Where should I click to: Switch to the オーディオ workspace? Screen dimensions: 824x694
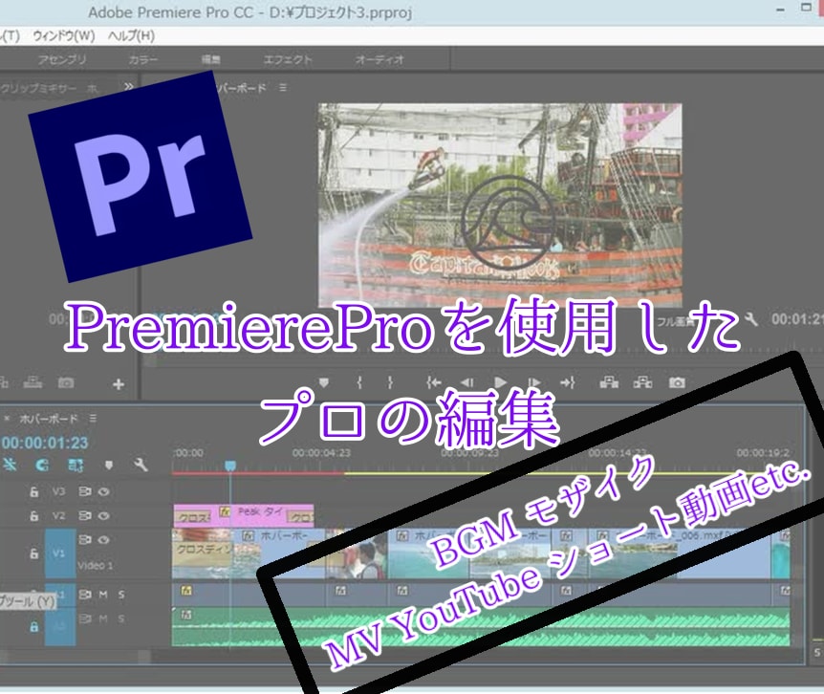click(x=379, y=59)
